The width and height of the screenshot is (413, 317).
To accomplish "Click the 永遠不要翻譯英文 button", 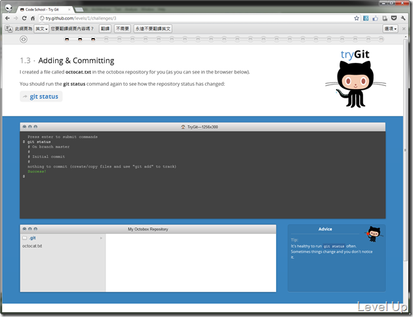I will point(153,29).
